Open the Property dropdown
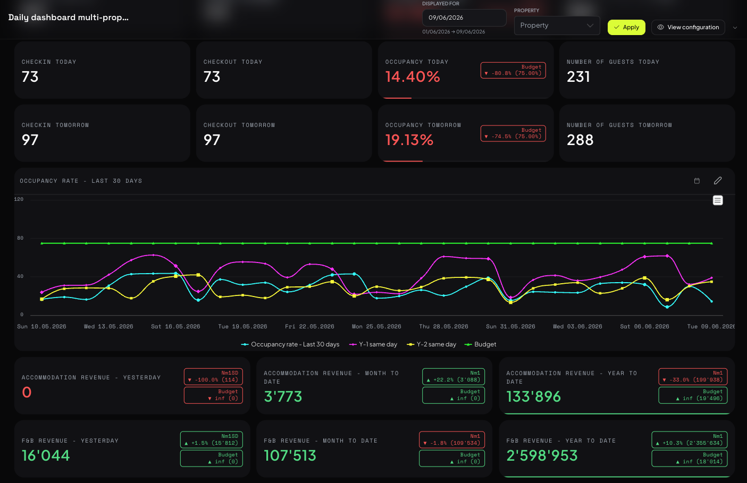 click(557, 26)
